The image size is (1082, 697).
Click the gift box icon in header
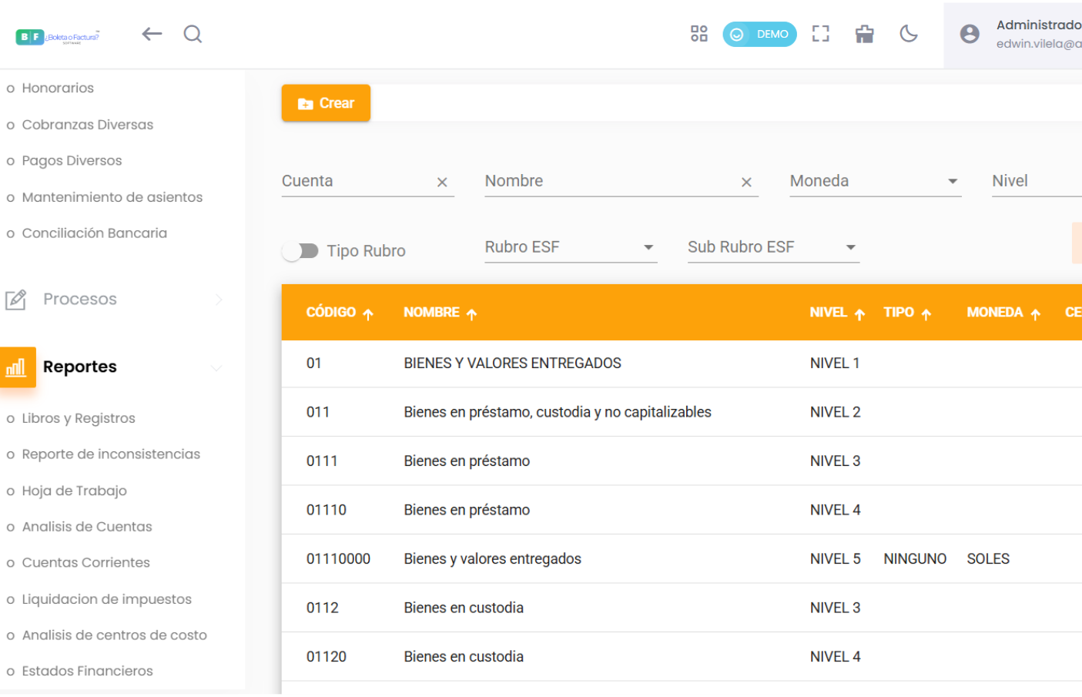[x=864, y=34]
